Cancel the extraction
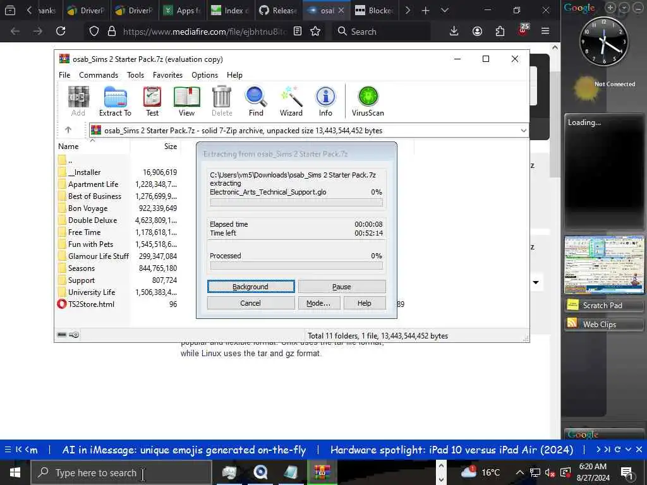The image size is (647, 485). pyautogui.click(x=250, y=303)
